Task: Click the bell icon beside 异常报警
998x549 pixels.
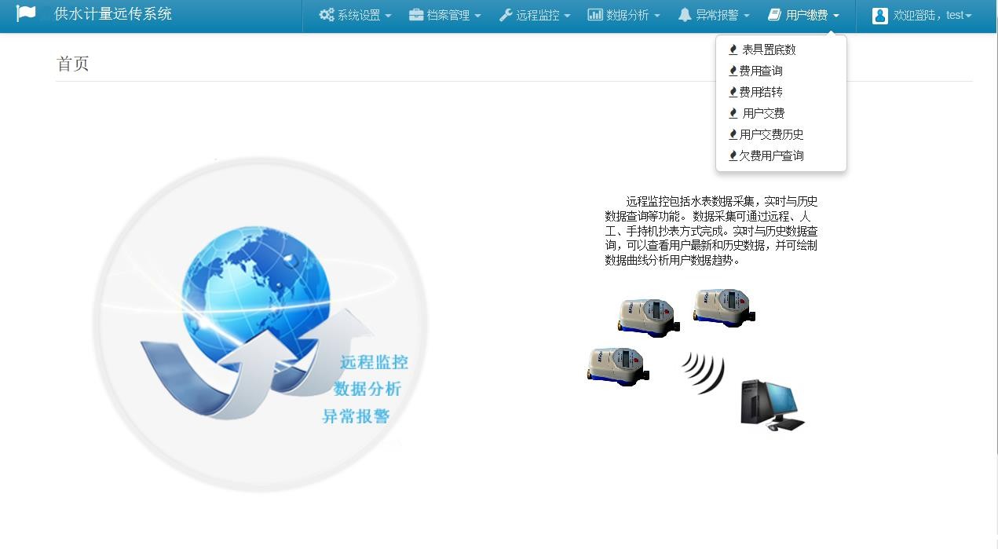Action: click(x=685, y=15)
